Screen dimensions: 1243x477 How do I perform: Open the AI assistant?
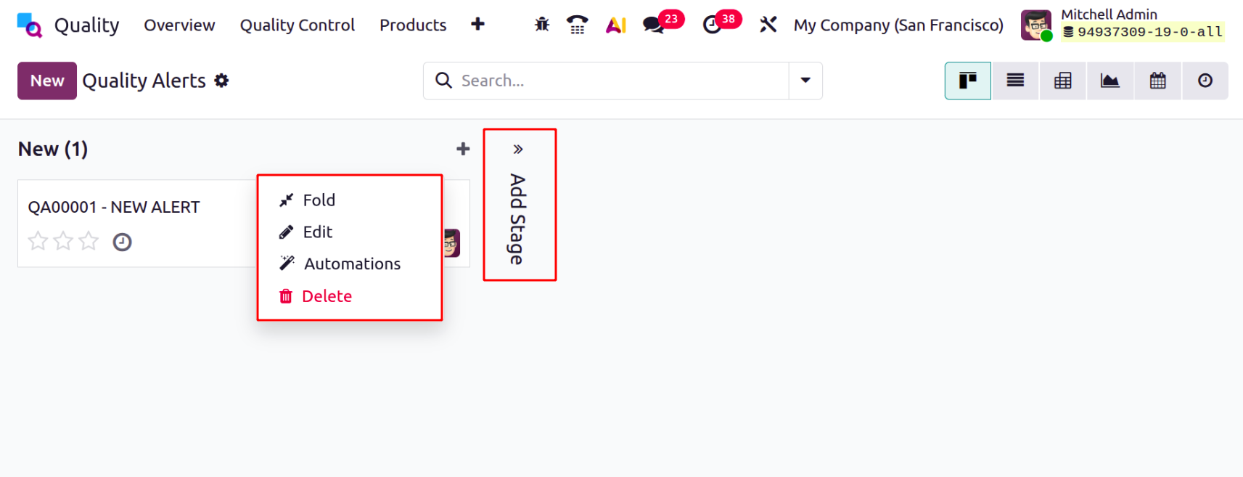pos(615,24)
